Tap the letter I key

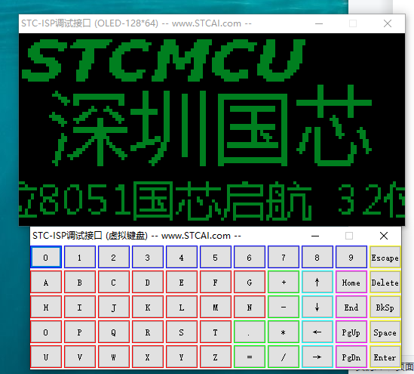(80, 307)
